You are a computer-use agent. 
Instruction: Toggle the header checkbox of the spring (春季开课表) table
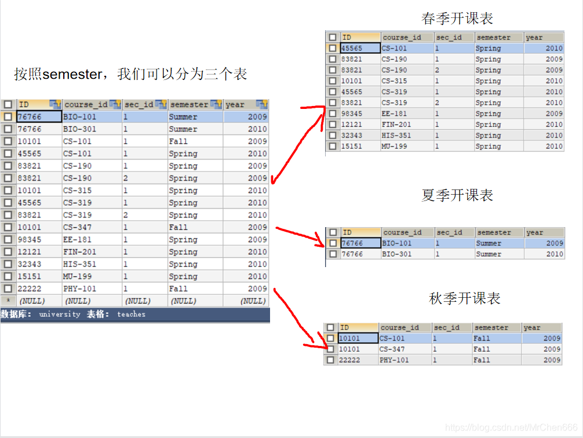333,37
